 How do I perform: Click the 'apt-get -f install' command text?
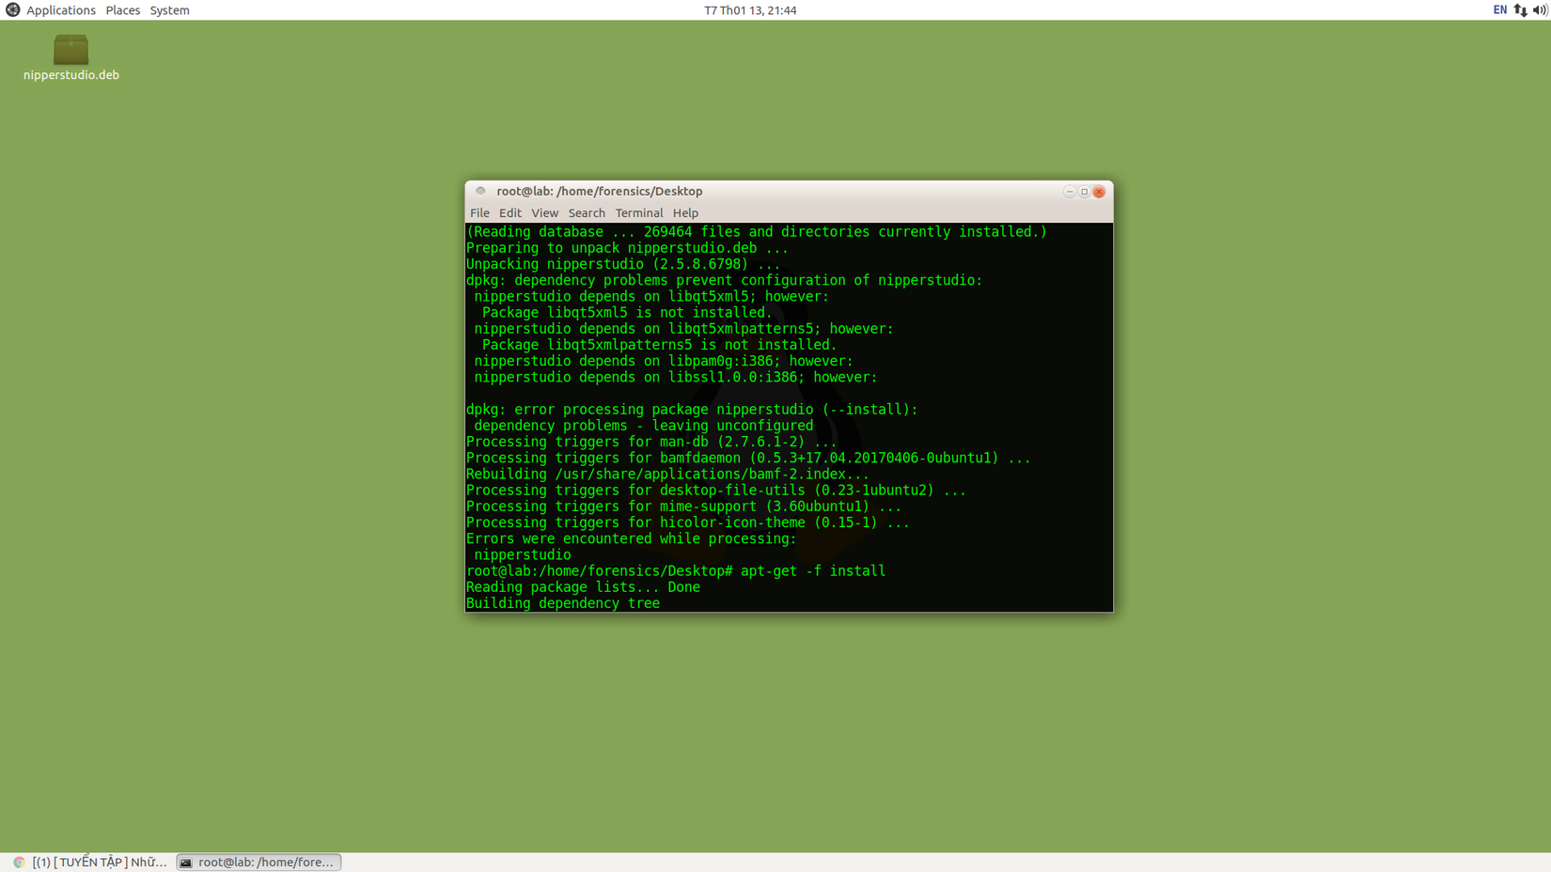coord(813,571)
